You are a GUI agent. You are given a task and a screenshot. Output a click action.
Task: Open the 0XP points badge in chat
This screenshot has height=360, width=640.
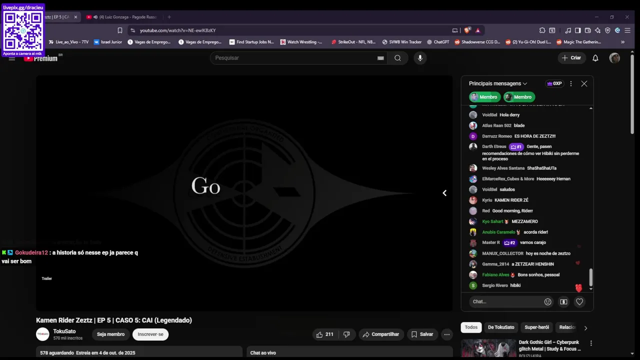(554, 83)
